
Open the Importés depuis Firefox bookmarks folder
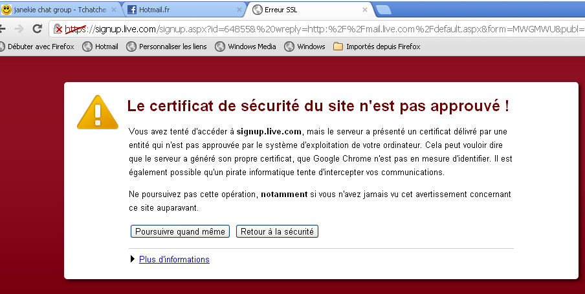377,47
